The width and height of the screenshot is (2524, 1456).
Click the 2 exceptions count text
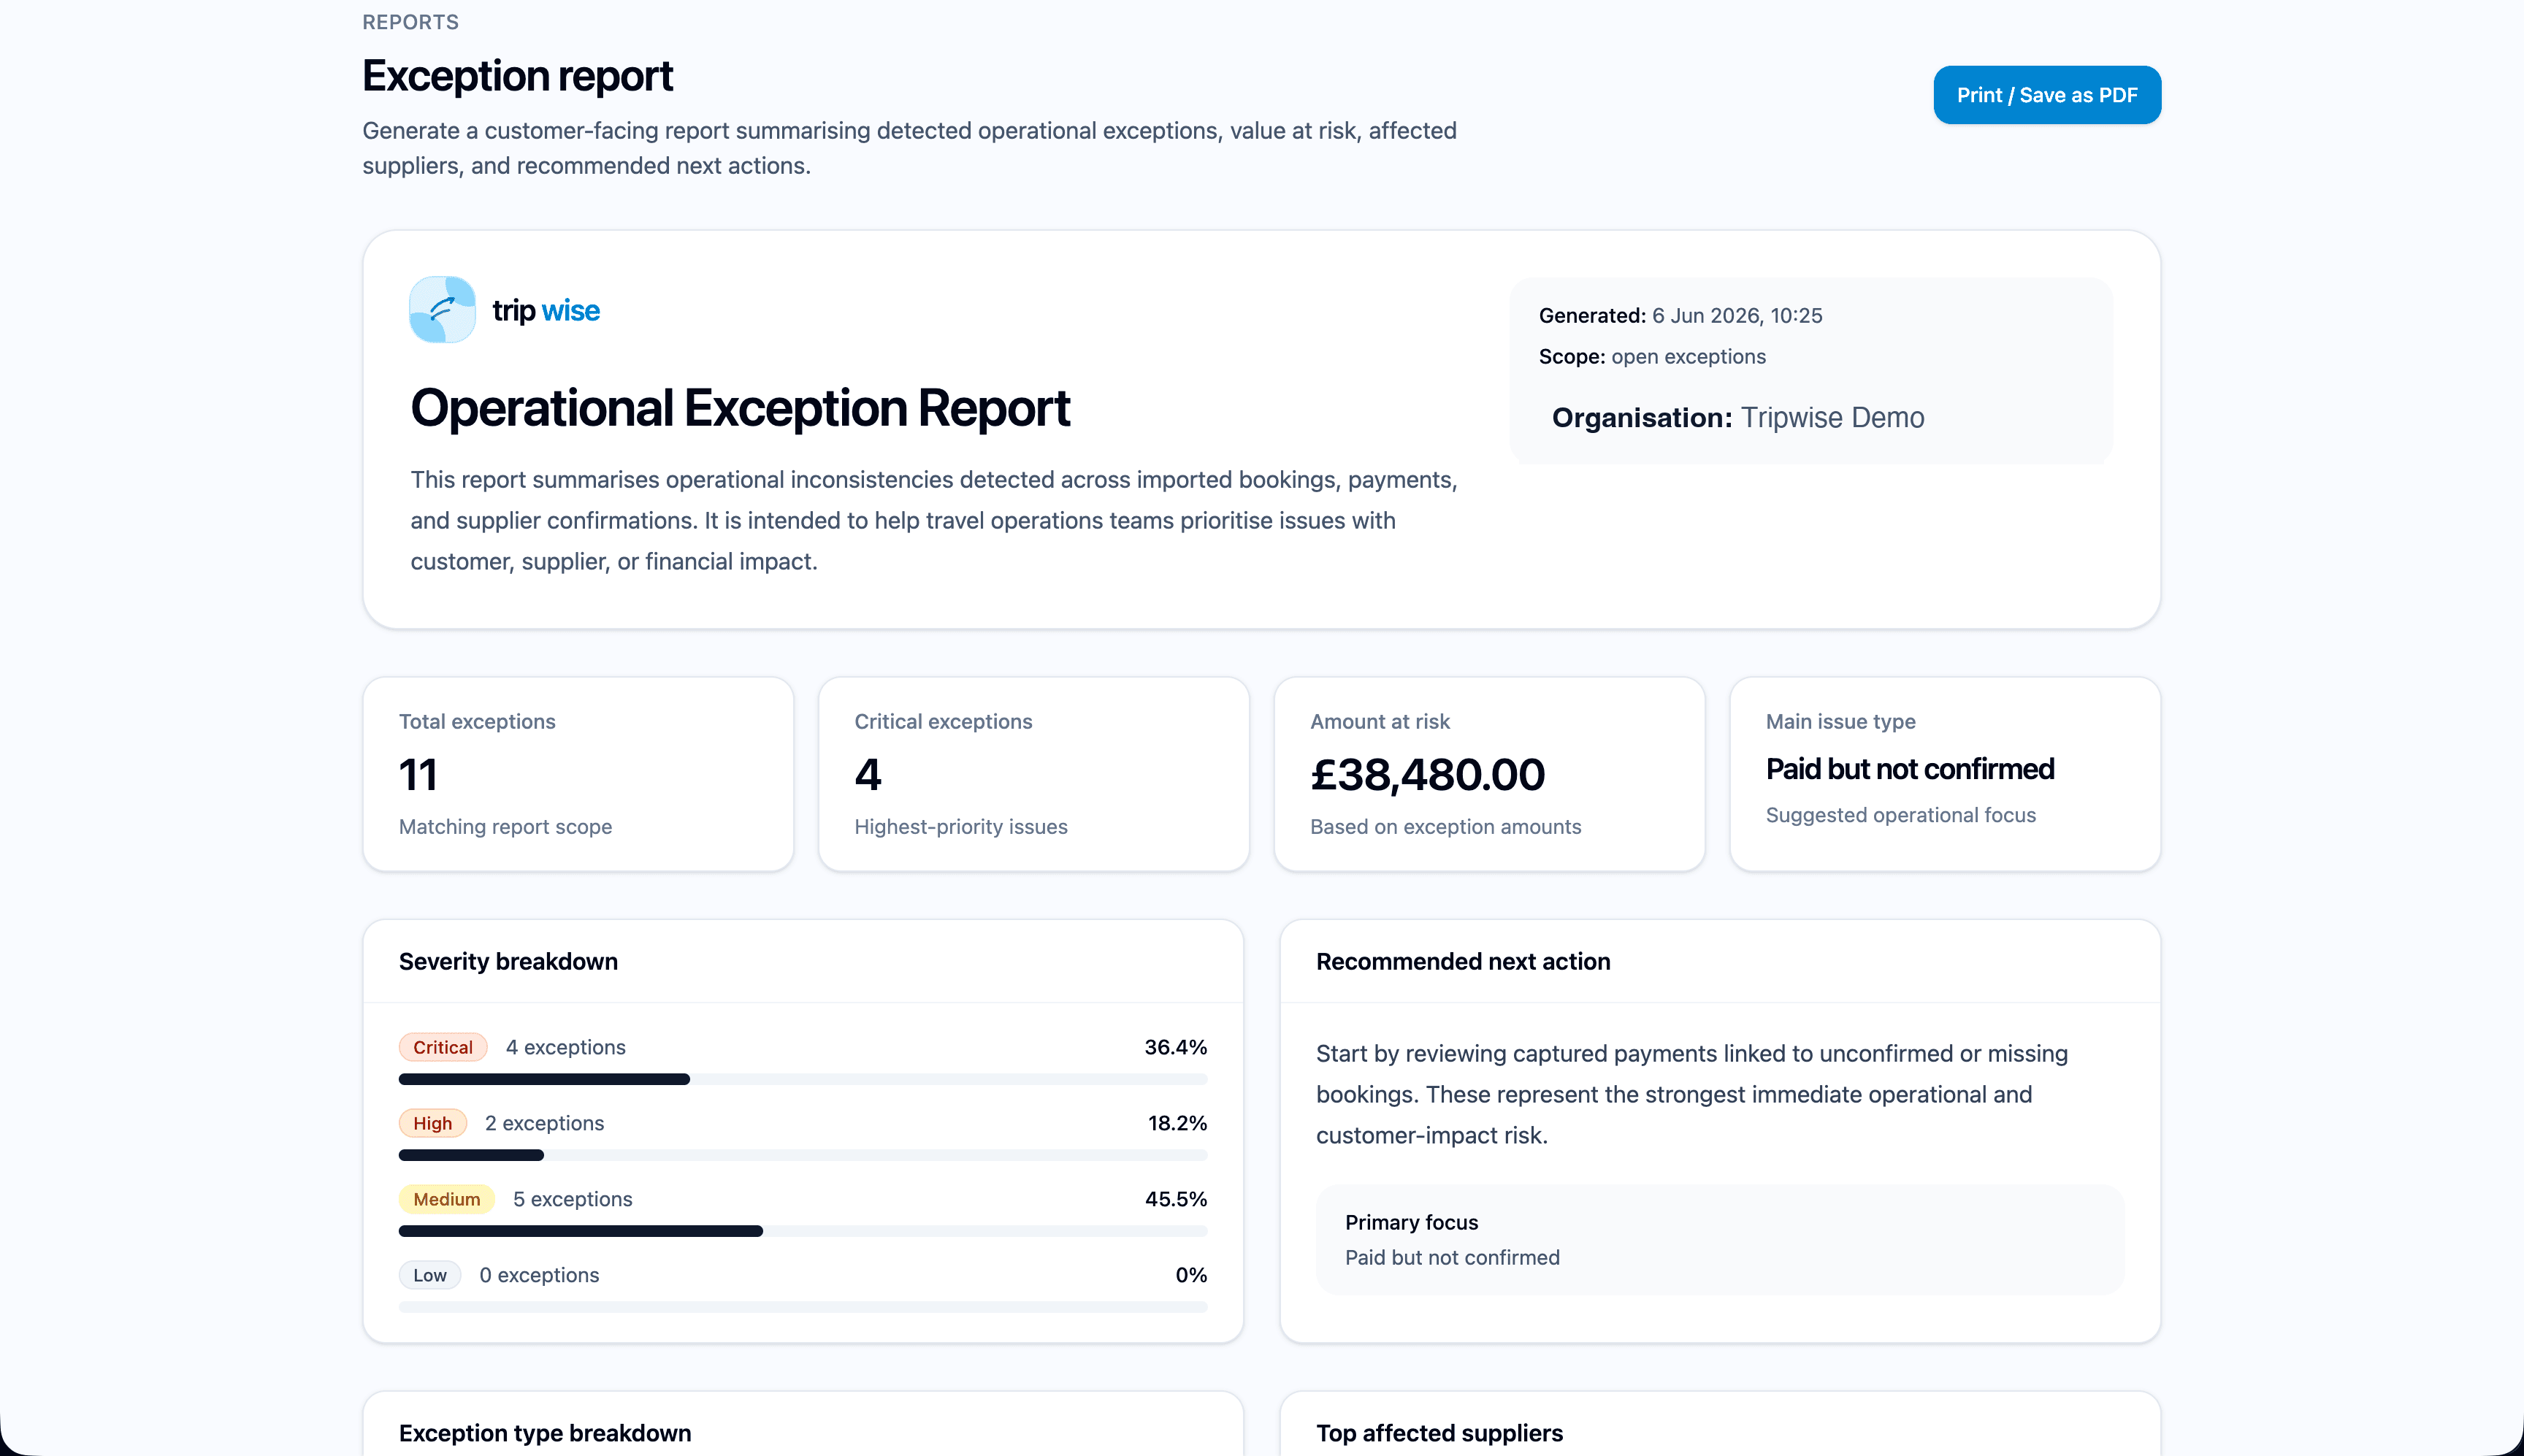click(544, 1123)
